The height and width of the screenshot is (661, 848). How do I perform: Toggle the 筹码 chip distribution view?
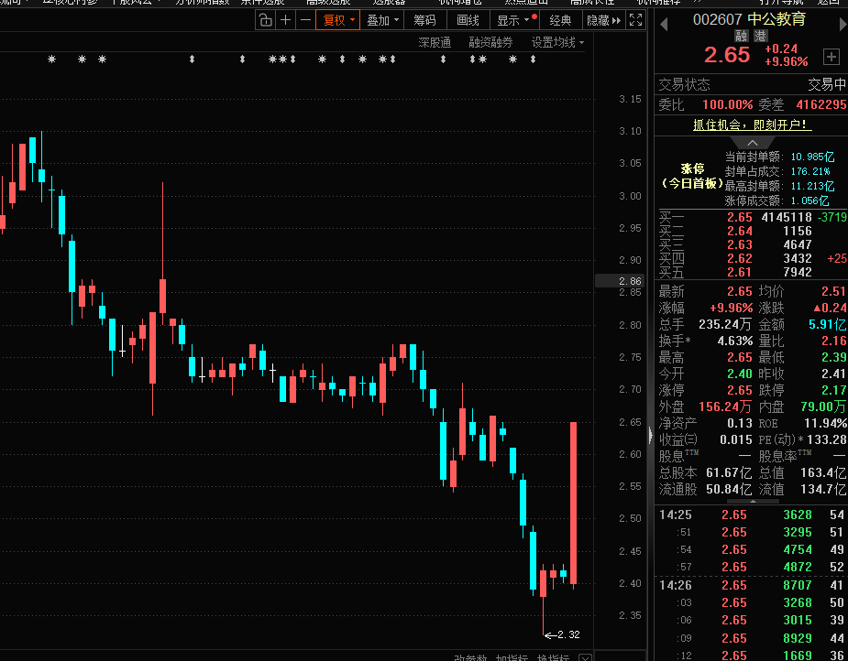[x=424, y=20]
